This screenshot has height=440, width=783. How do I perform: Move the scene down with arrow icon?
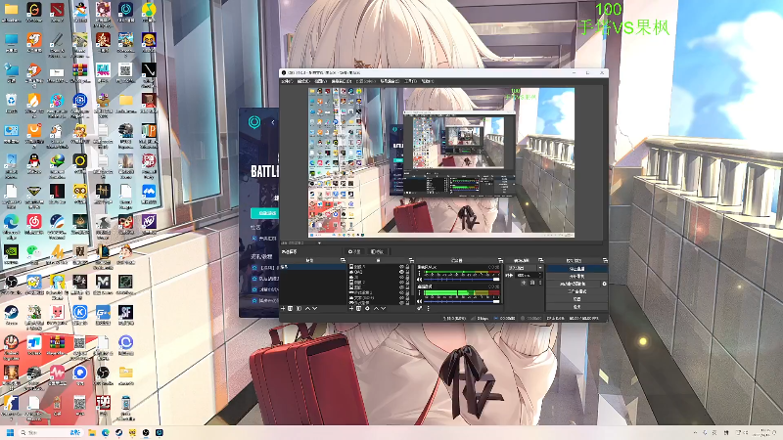(x=314, y=308)
